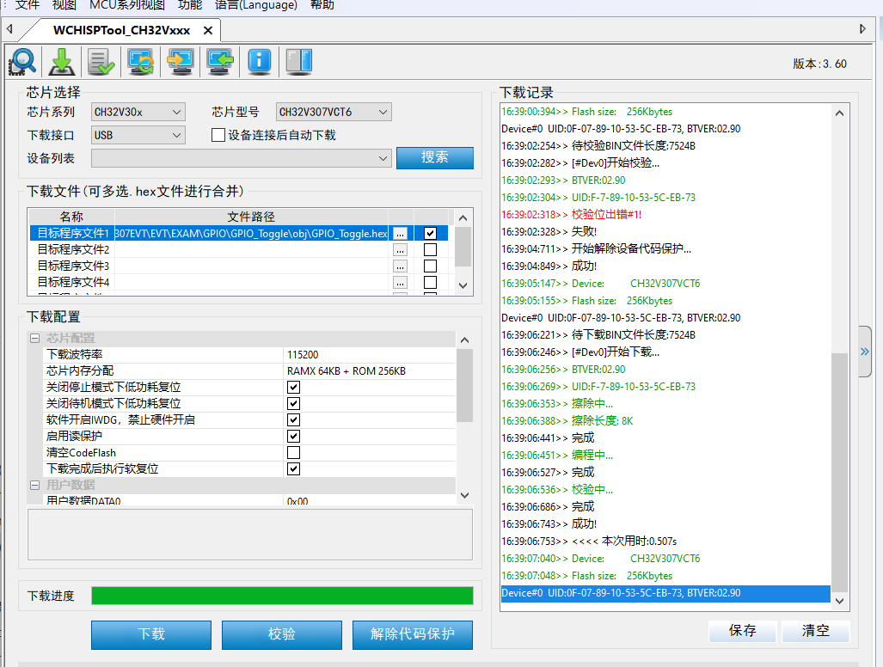Open the MCU系列视图 menu
The width and height of the screenshot is (883, 667).
(127, 5)
